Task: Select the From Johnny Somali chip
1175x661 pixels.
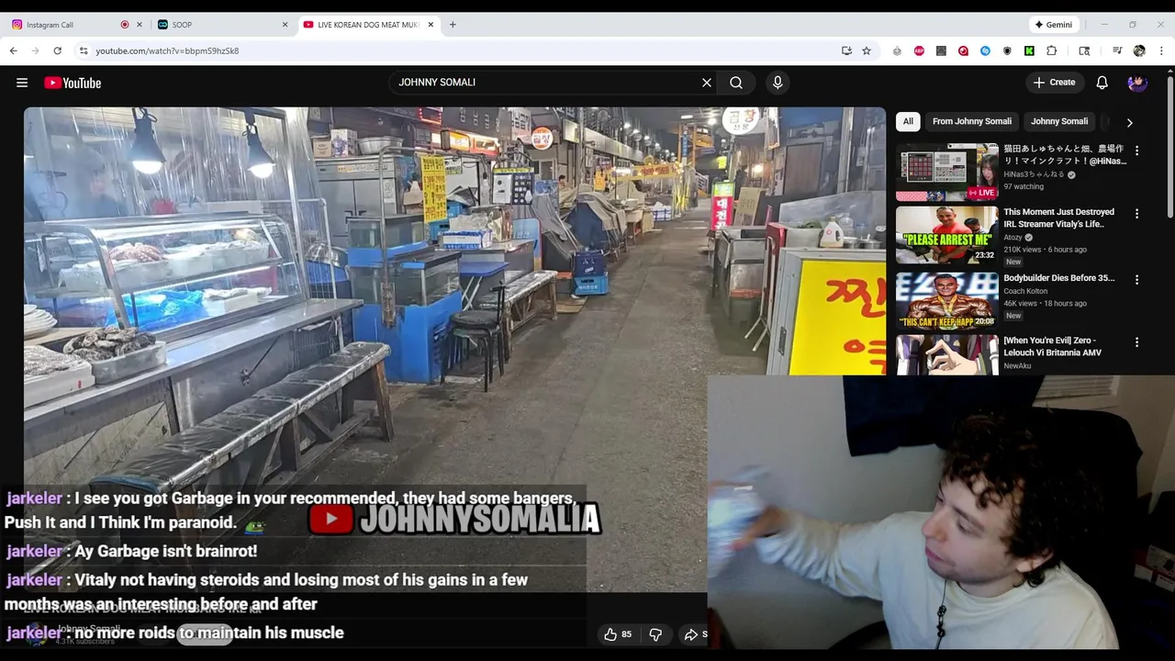Action: pos(972,121)
